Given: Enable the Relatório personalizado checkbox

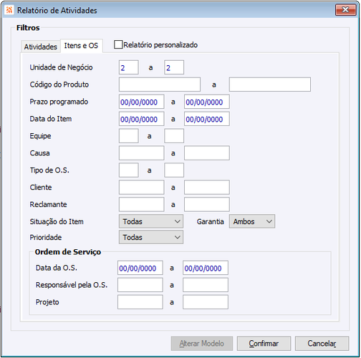Looking at the screenshot, I should coord(118,44).
